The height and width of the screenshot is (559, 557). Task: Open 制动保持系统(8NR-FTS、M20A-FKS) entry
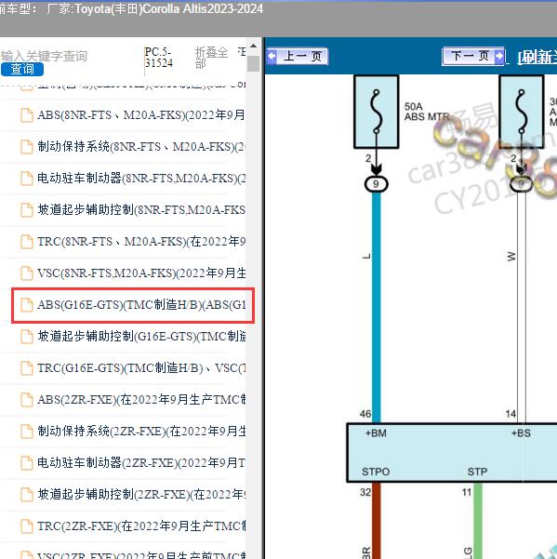coord(141,147)
